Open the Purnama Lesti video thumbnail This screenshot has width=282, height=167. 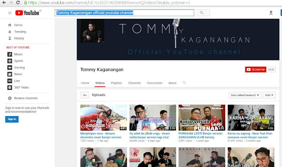tap(202, 117)
